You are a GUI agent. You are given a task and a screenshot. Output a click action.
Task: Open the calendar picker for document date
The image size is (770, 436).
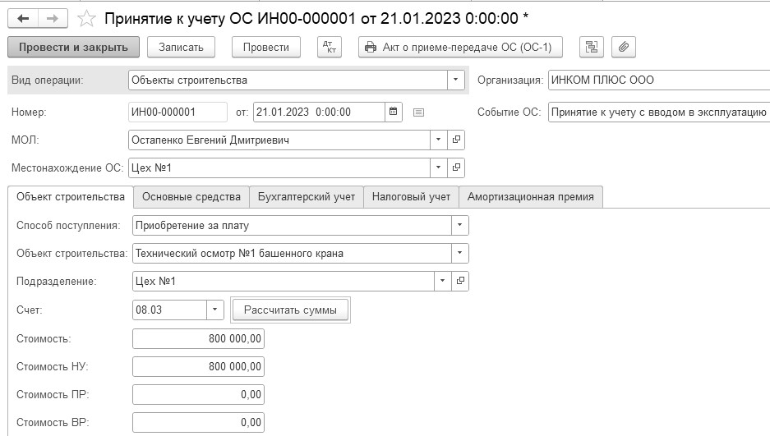pos(394,112)
